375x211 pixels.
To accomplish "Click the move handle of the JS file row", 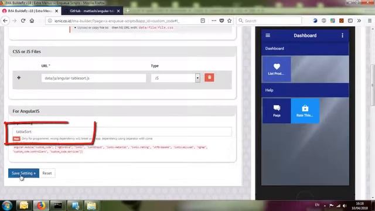I will click(19, 78).
